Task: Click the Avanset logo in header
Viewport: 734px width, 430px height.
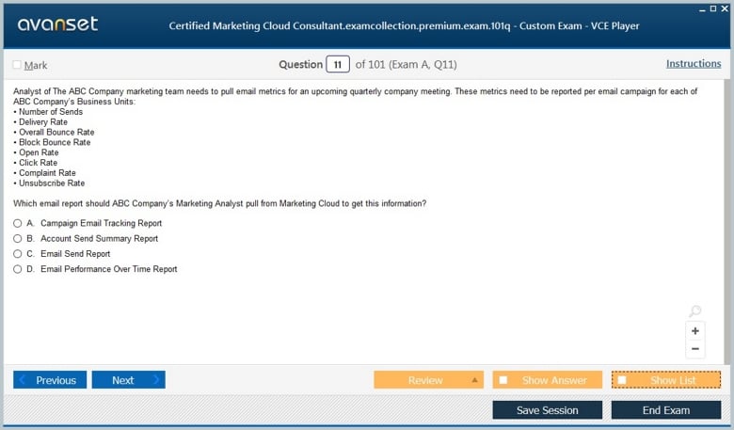Action: (x=57, y=24)
